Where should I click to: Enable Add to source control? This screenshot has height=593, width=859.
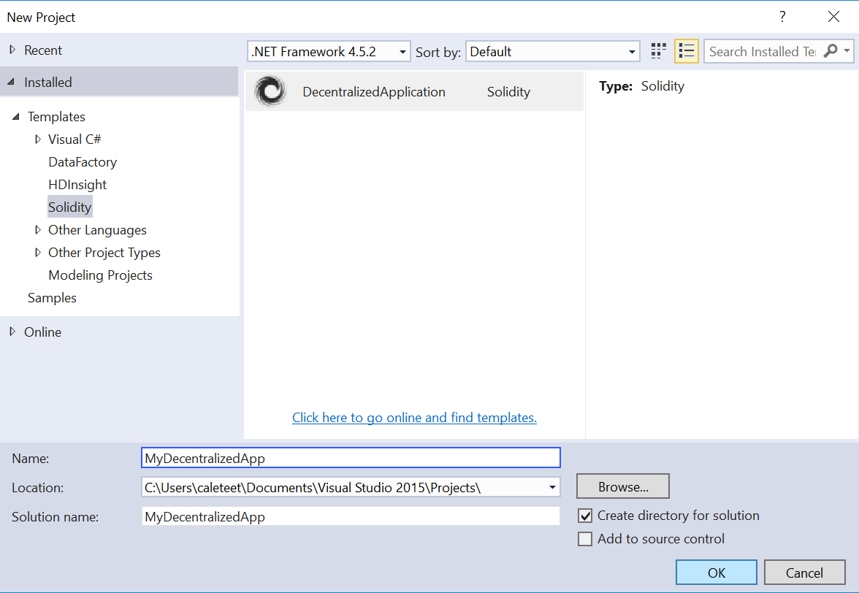point(585,539)
